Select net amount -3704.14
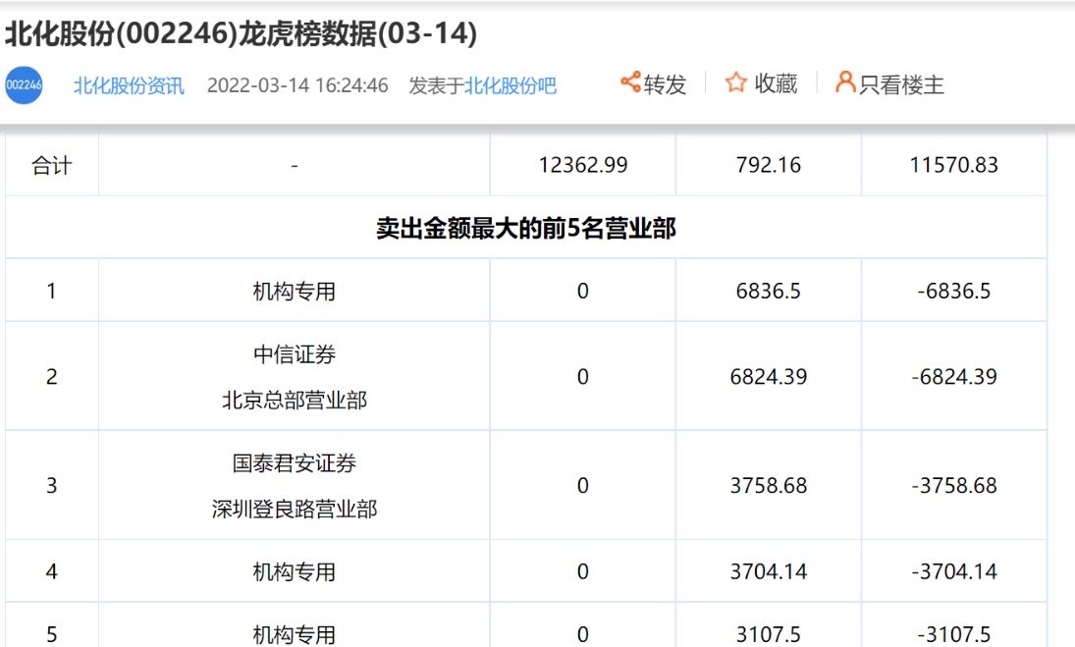The width and height of the screenshot is (1075, 647). click(x=953, y=571)
